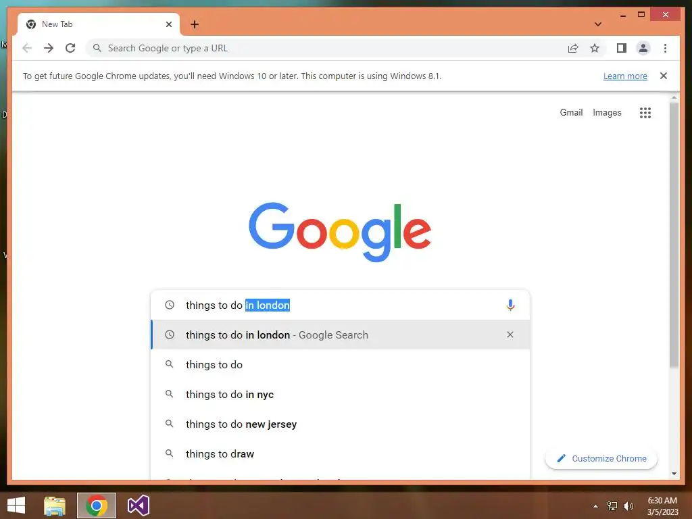Open the Images link
The image size is (692, 519).
(x=607, y=113)
